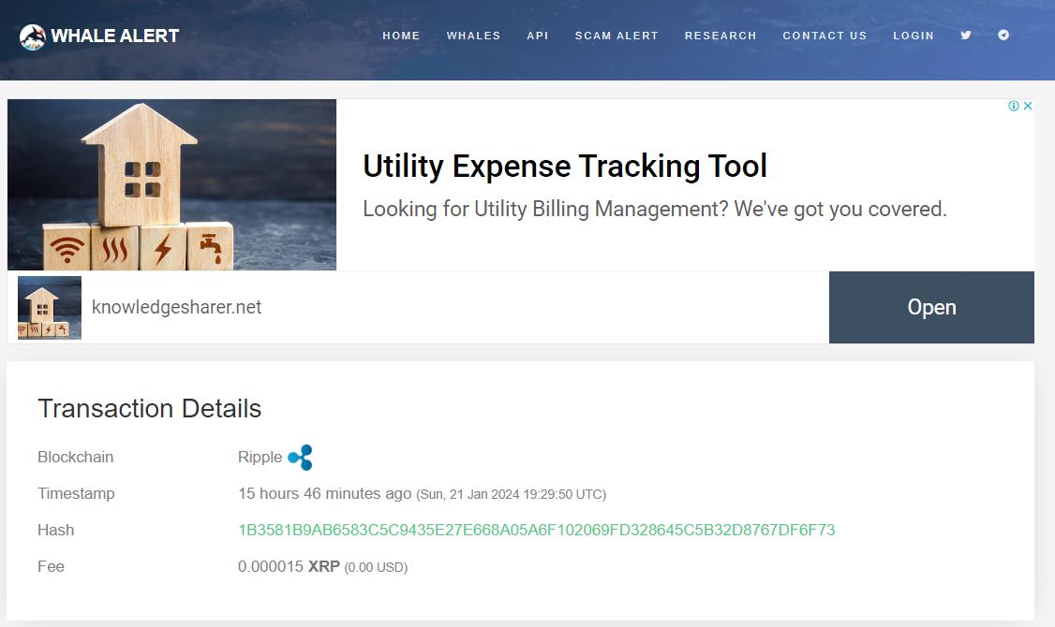The width and height of the screenshot is (1055, 627).
Task: Open CONTACT US page
Action: 825,36
